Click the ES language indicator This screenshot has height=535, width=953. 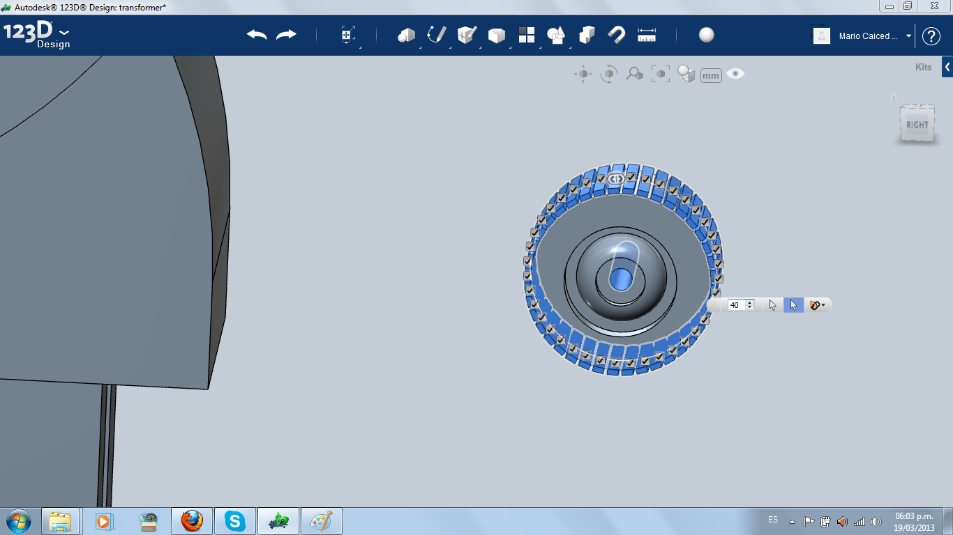click(x=773, y=520)
